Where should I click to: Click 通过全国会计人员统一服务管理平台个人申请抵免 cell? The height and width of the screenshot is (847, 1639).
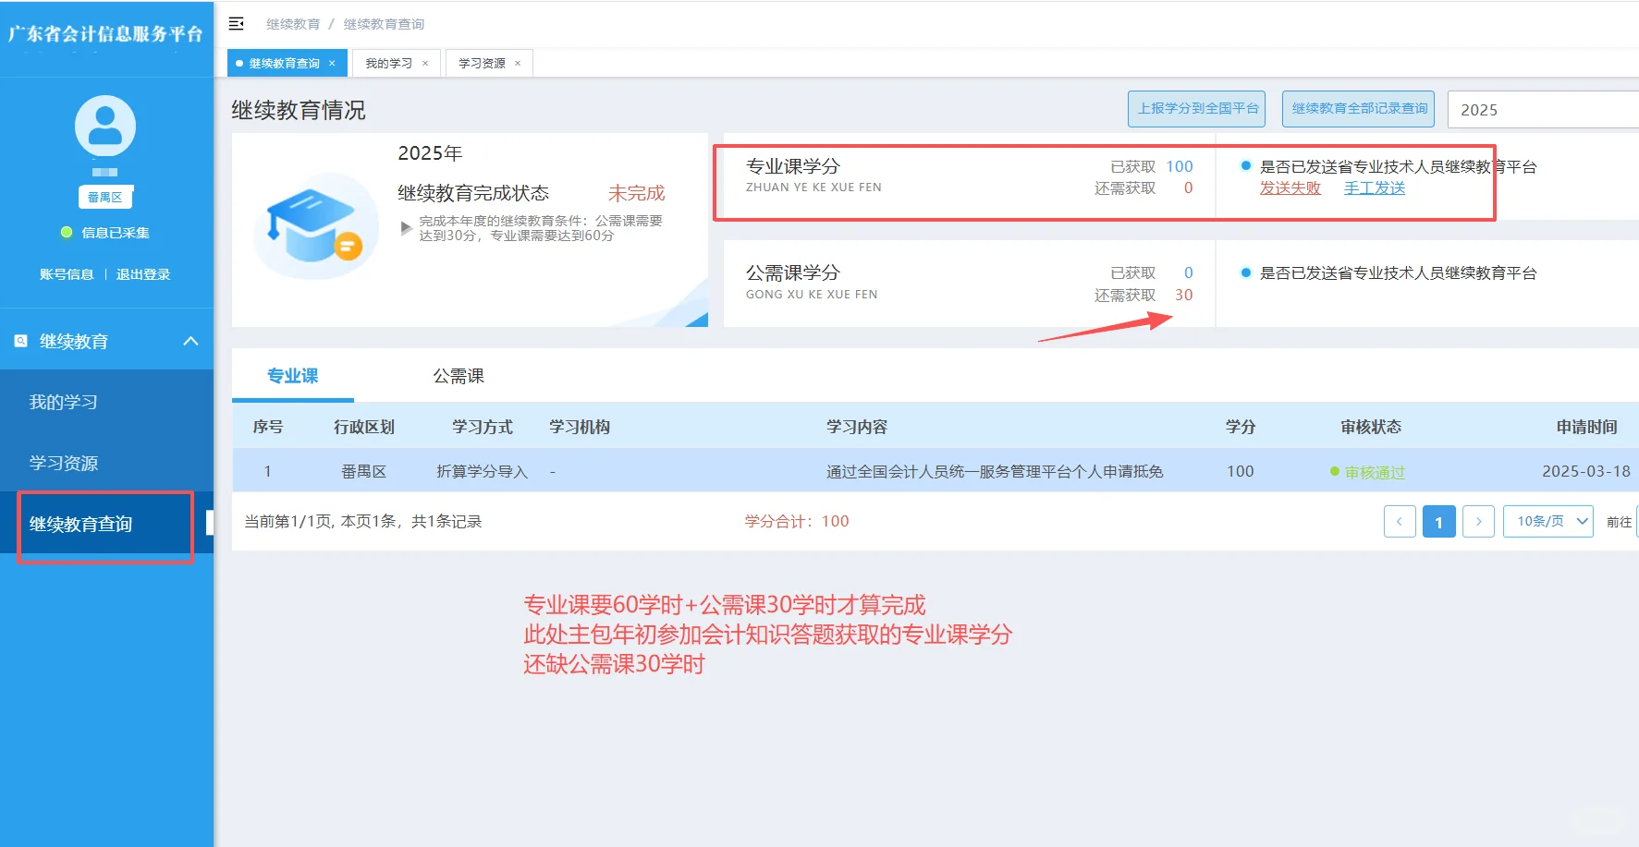click(x=995, y=471)
